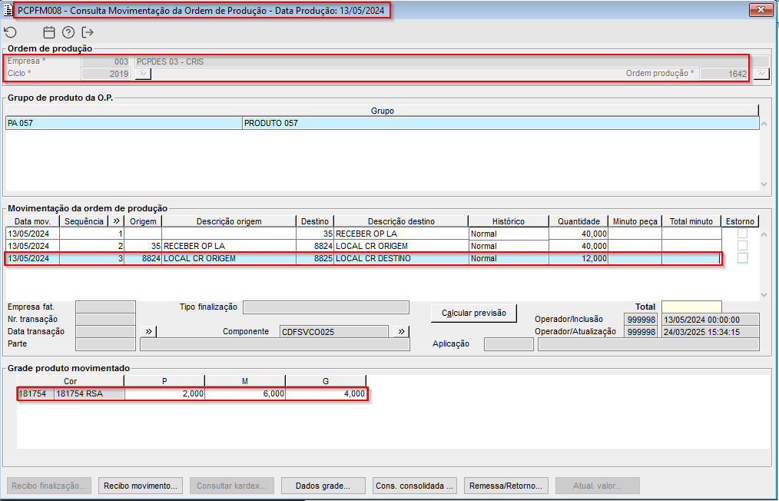Screen dimensions: 779x501
Task: Click the yellow Total field
Action: coord(691,307)
